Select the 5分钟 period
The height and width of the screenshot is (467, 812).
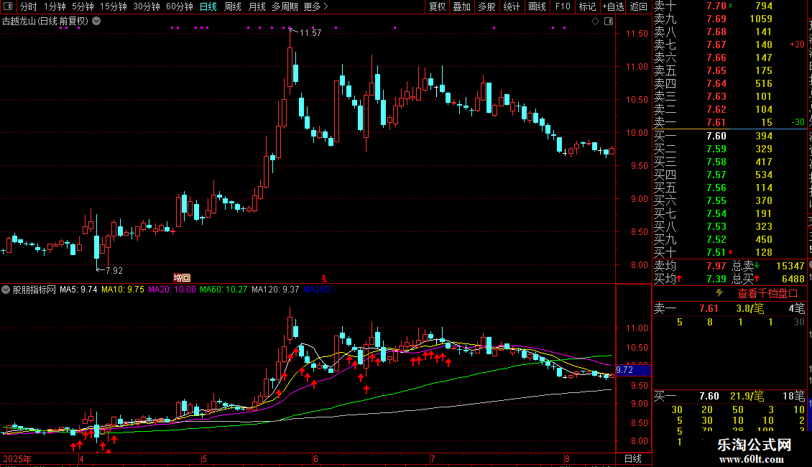[83, 6]
